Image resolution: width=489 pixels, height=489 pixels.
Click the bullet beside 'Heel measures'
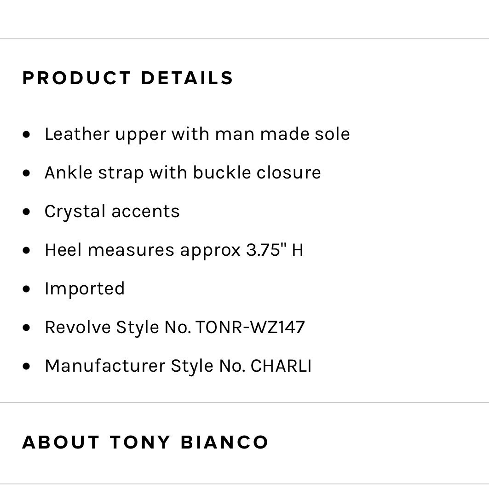pyautogui.click(x=27, y=250)
